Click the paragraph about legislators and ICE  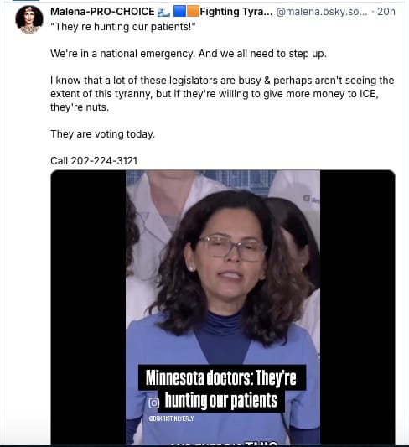222,94
